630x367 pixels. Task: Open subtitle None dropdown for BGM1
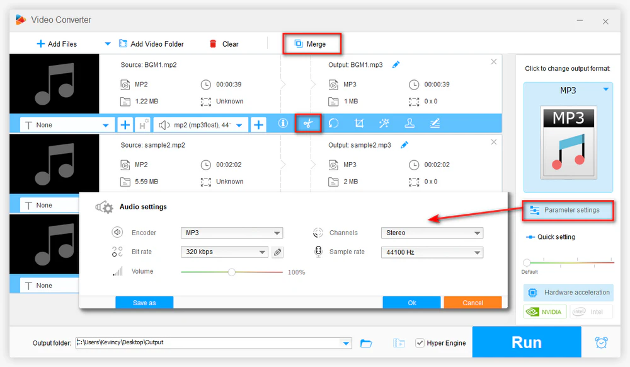click(67, 125)
